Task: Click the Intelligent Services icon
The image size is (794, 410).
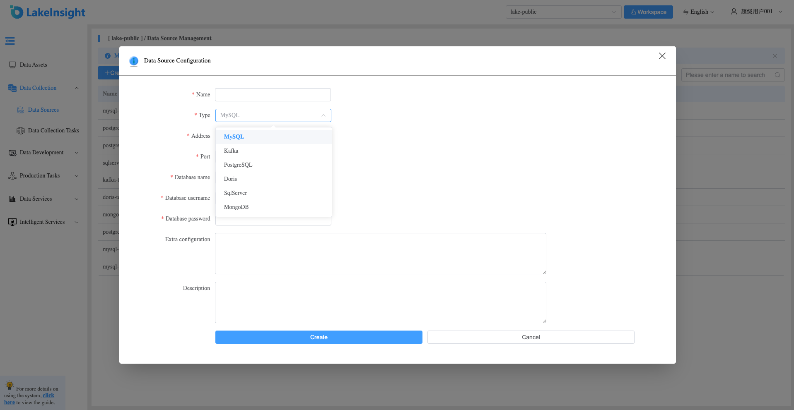Action: tap(12, 222)
